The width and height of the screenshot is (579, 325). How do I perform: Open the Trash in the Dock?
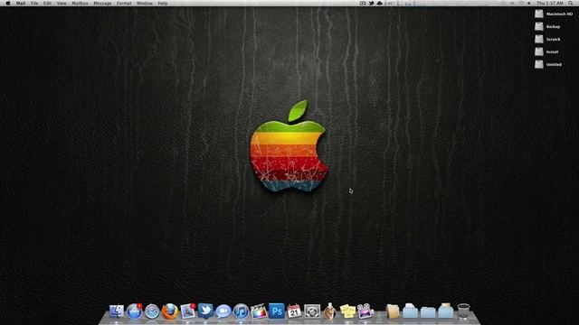tap(463, 311)
